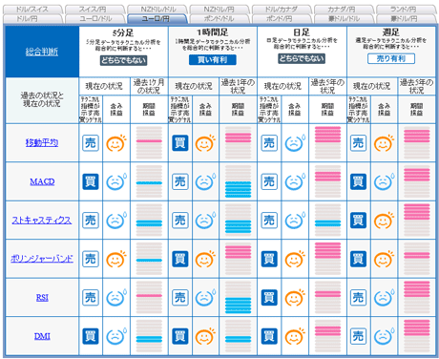The width and height of the screenshot is (439, 359).
Task: Click 売 signal icon for 移動平均 under 5分足
Action: point(91,143)
